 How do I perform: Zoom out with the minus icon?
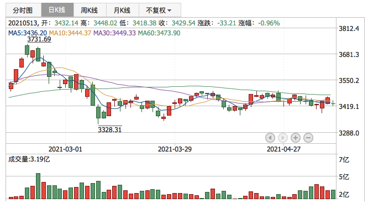tap(308, 138)
